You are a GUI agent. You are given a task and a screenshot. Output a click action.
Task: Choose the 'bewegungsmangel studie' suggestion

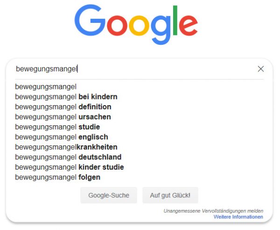point(57,127)
